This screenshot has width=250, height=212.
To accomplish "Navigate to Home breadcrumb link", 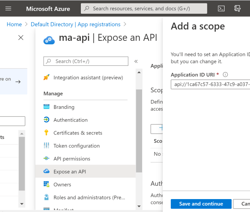I will tap(14, 24).
